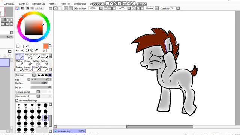Image resolution: width=240 pixels, height=135 pixels.
Task: Select the sharpest brush edge shape
Action: (x=39, y=75)
